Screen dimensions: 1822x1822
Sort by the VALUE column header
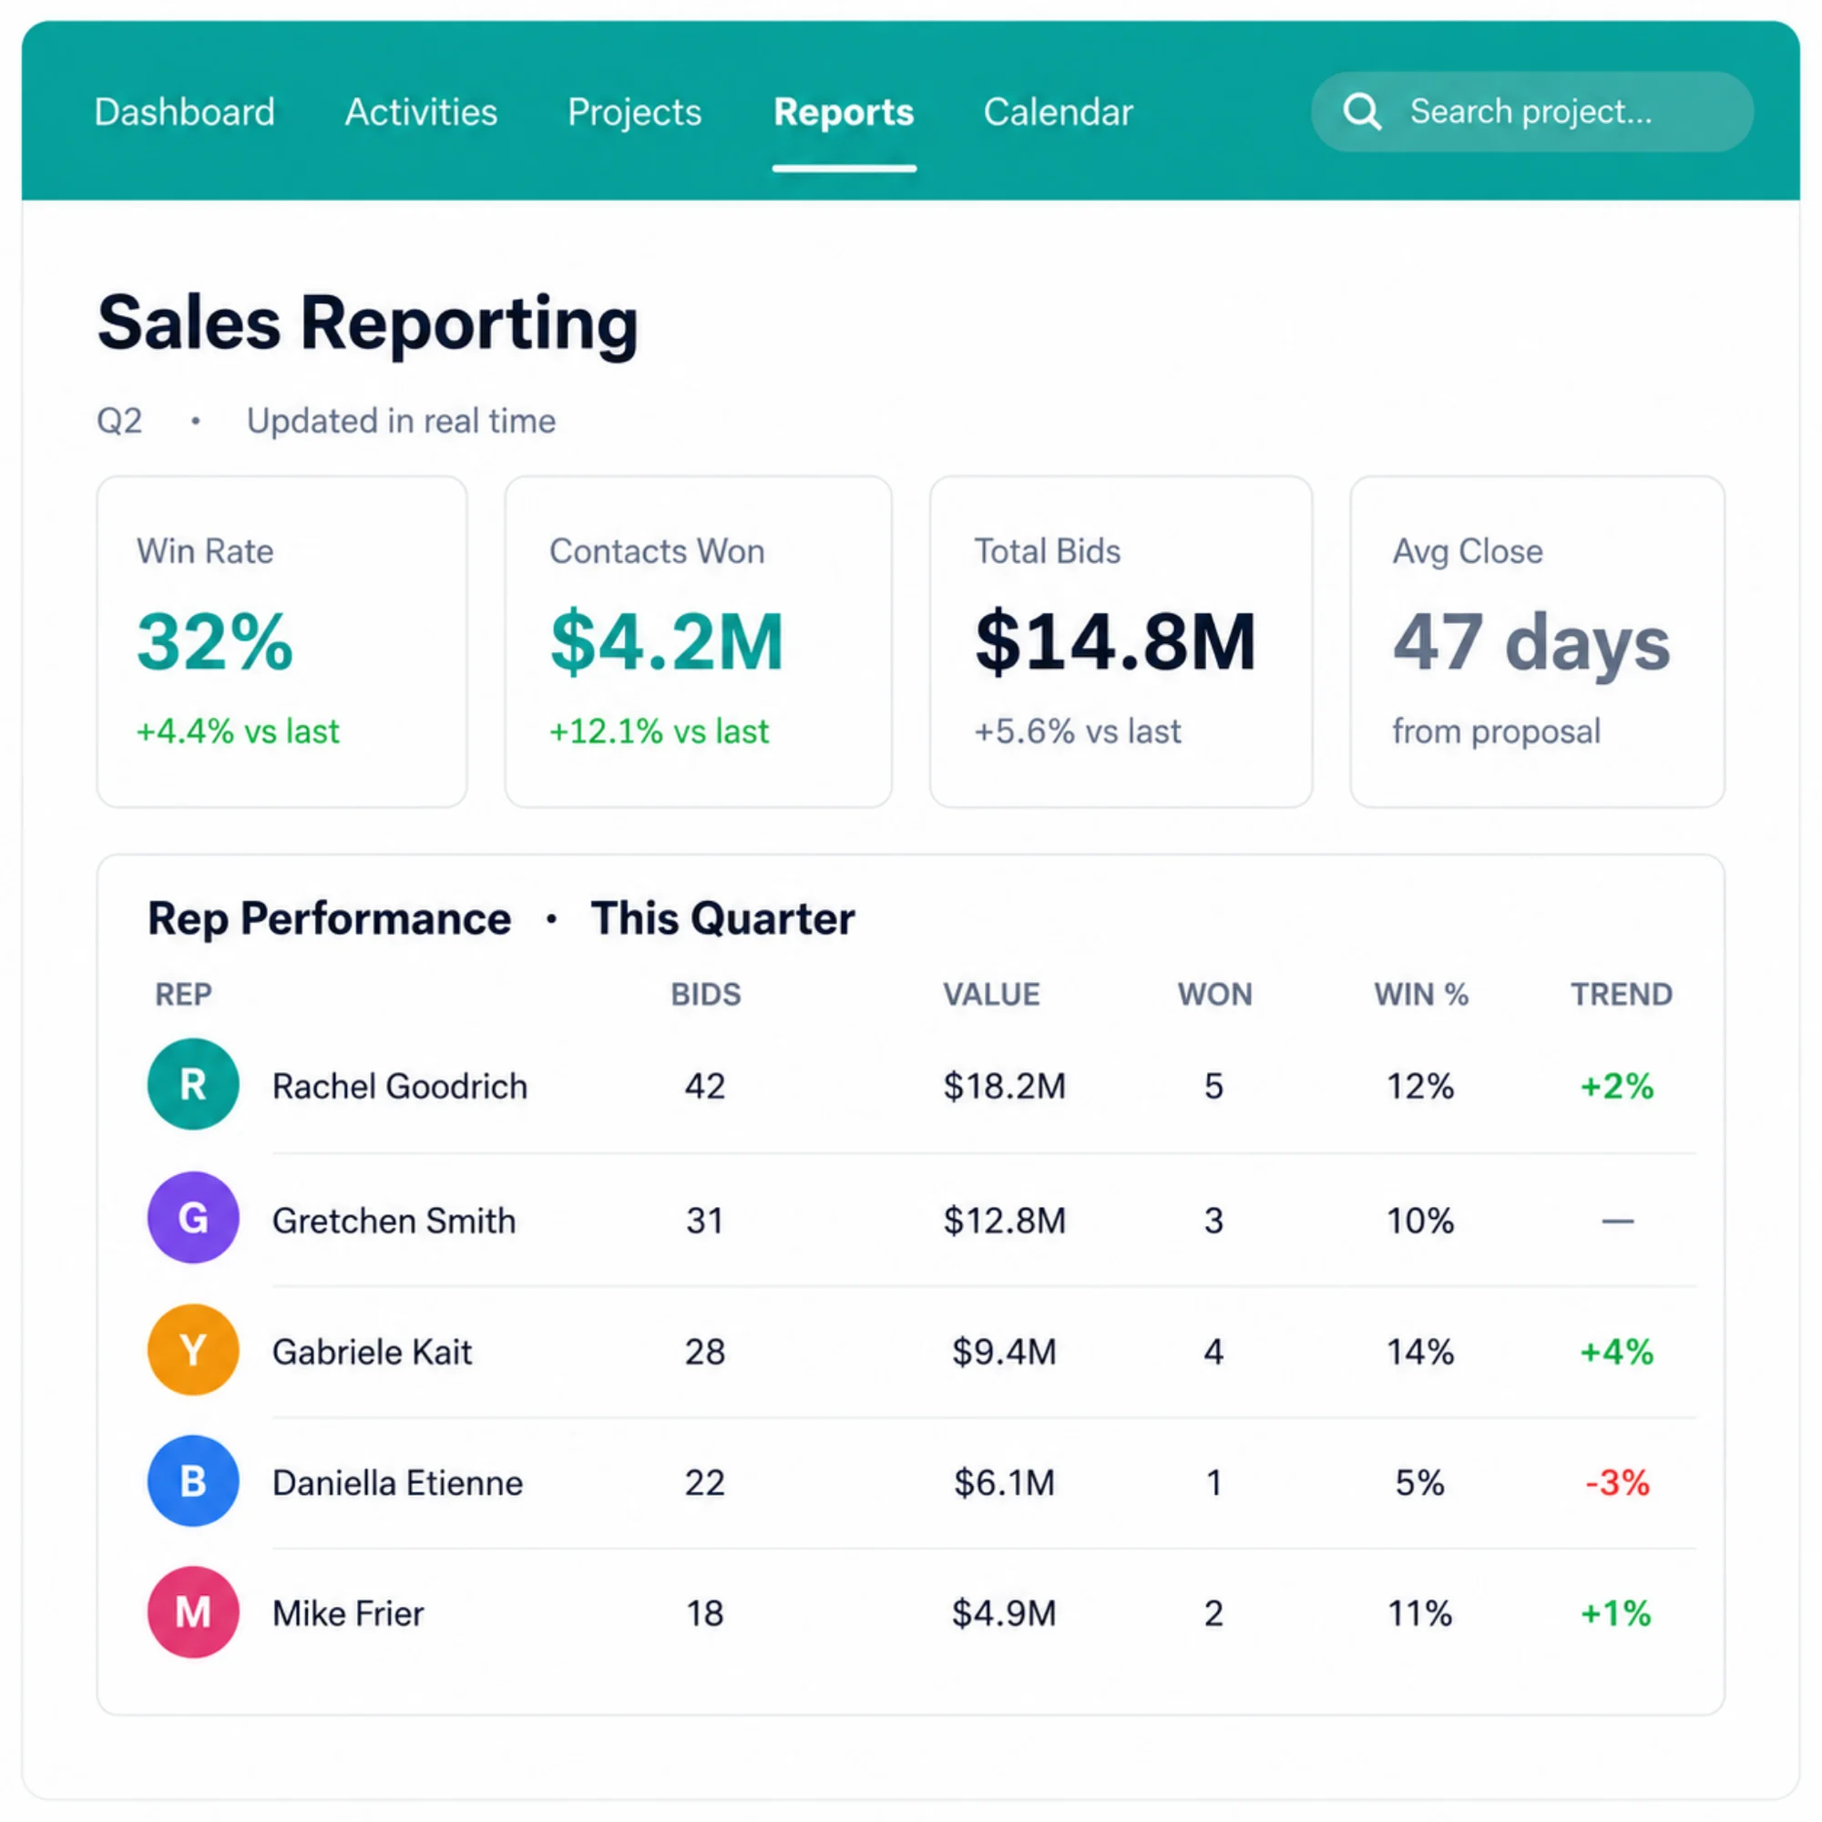click(991, 994)
